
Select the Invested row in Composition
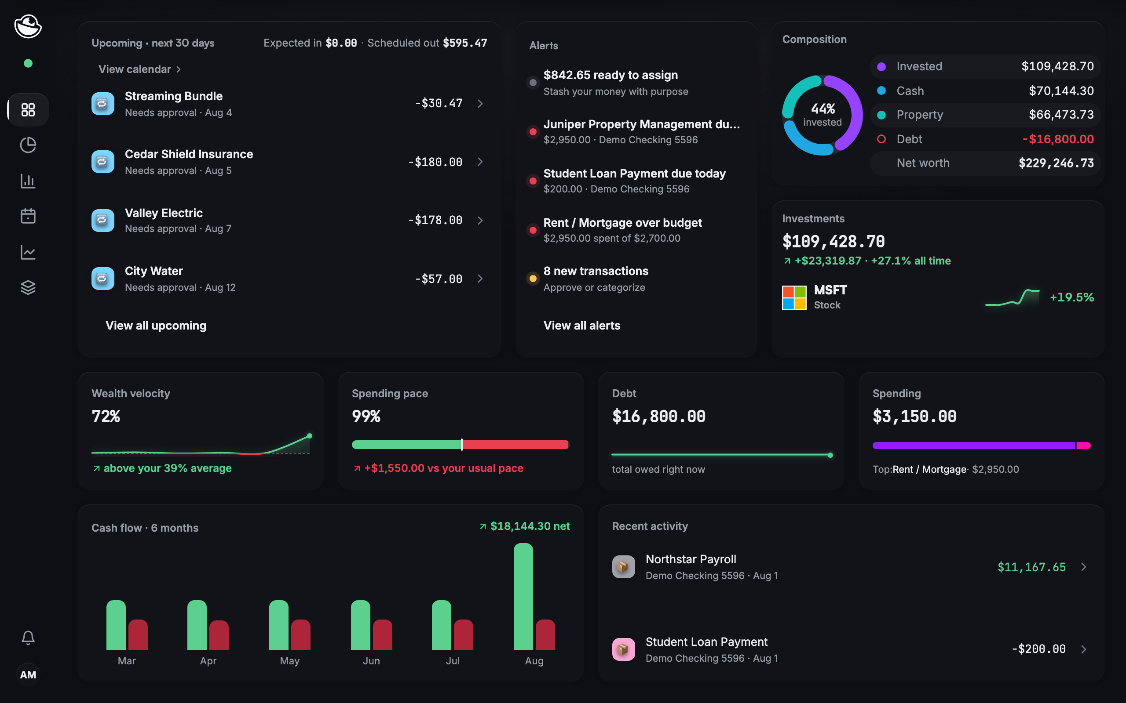coord(985,66)
